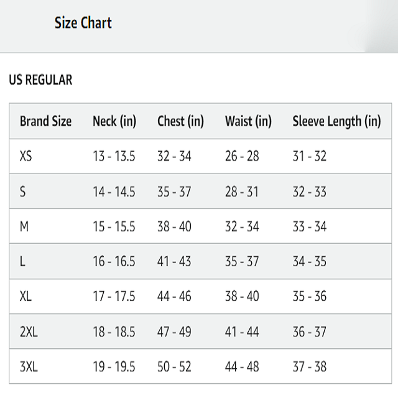Click the Waist (in) column header
Viewport: 398px width, 398px height.
[x=248, y=121]
